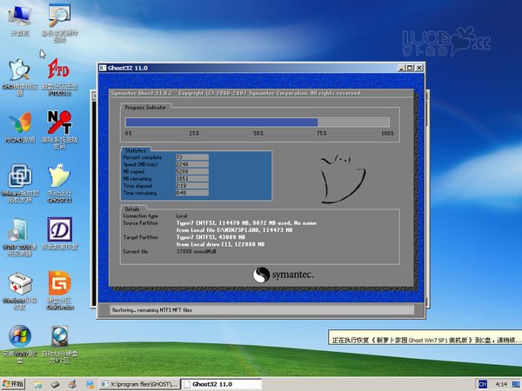Launch the purple D data recovery icon
Viewport: 522px width, 391px height.
coord(59,230)
